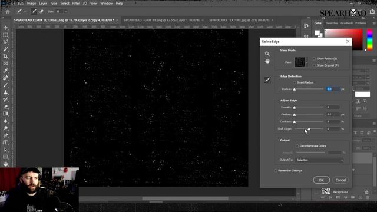
Task: Open the Layers panel menu
Action: click(x=374, y=124)
